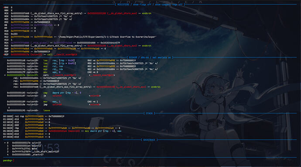The width and height of the screenshot is (301, 167).
Task: Select the RSP register name
Action: tap(7, 52)
